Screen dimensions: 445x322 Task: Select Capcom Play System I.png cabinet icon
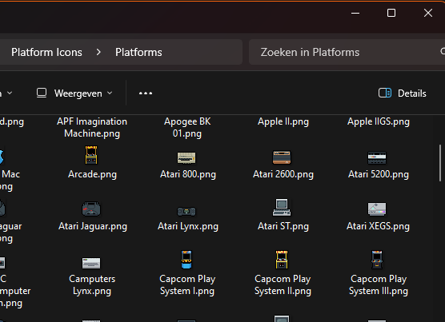click(x=186, y=260)
